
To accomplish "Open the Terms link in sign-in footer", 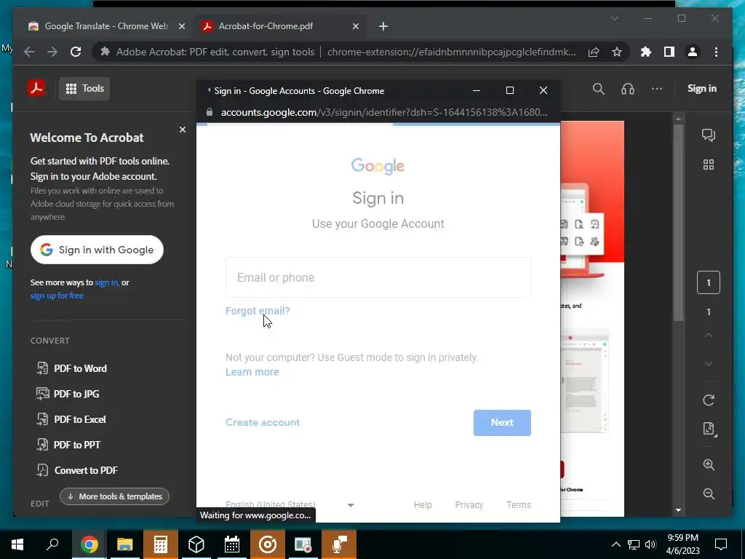I will [518, 505].
